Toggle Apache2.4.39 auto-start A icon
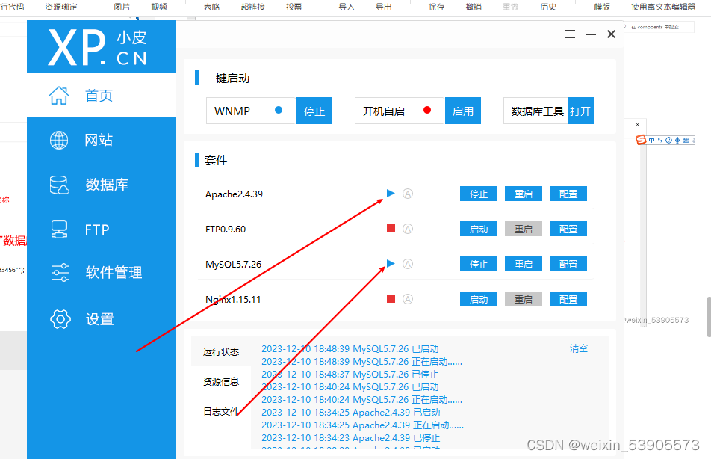Viewport: 711px width, 459px height. click(x=408, y=194)
